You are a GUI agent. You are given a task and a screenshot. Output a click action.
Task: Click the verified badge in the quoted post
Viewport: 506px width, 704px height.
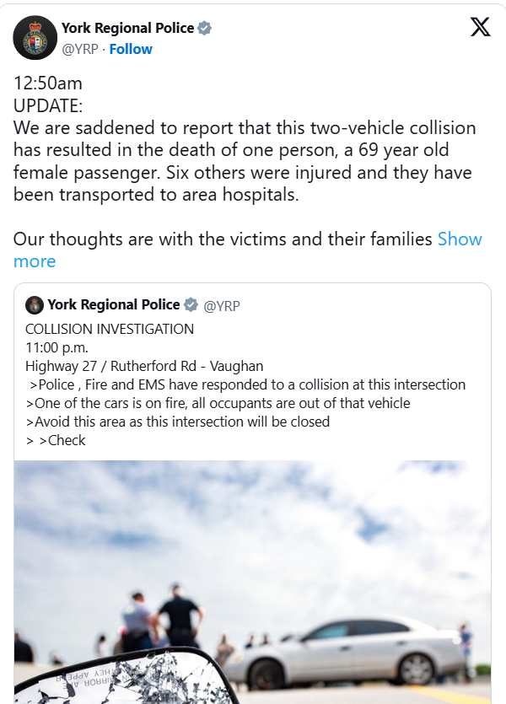point(191,304)
